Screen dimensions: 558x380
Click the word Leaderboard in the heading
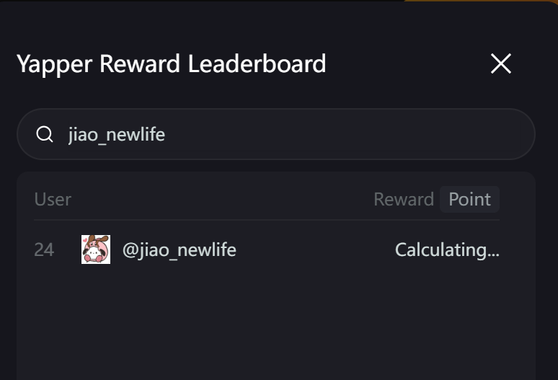257,63
